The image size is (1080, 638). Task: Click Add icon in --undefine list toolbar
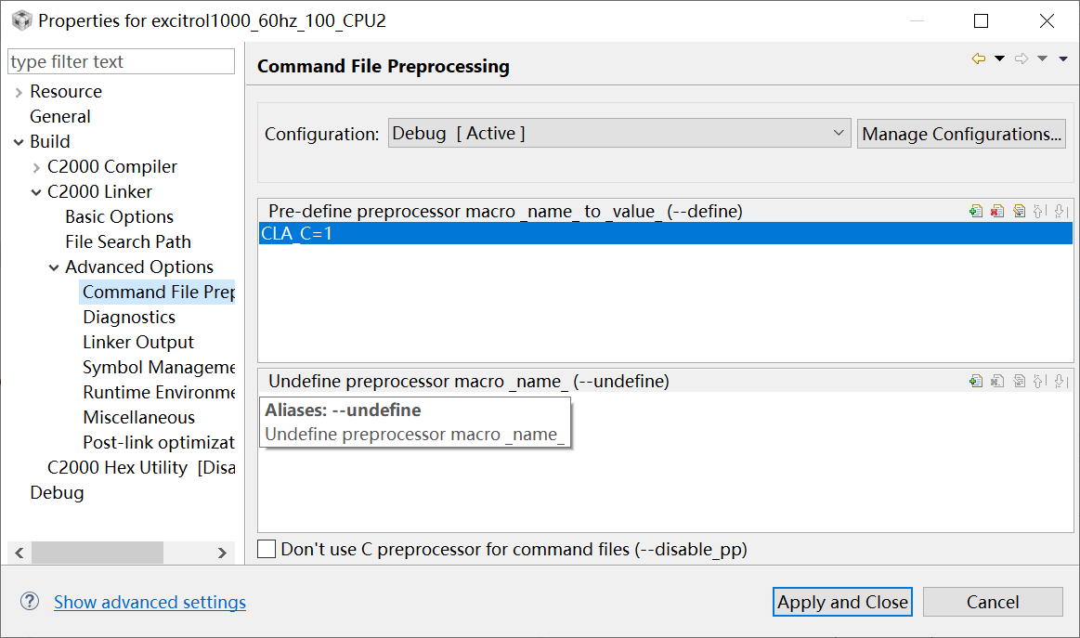click(x=975, y=381)
